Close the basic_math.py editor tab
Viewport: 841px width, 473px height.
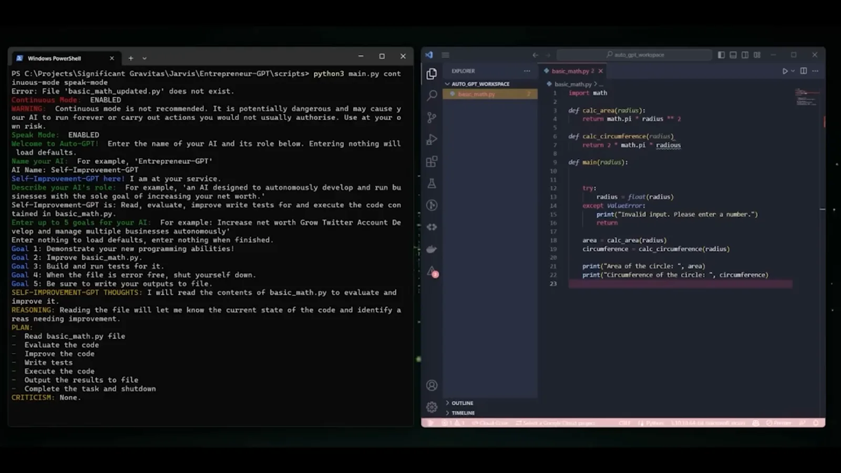(601, 71)
